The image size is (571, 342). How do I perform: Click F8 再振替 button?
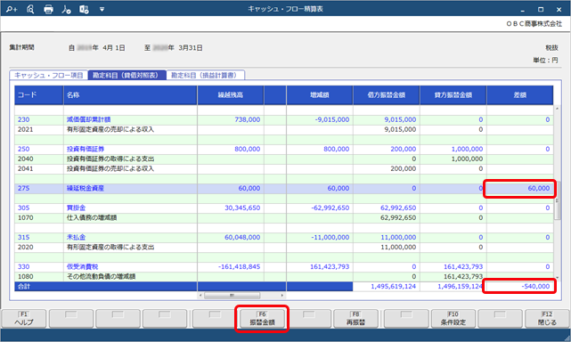[x=355, y=318]
